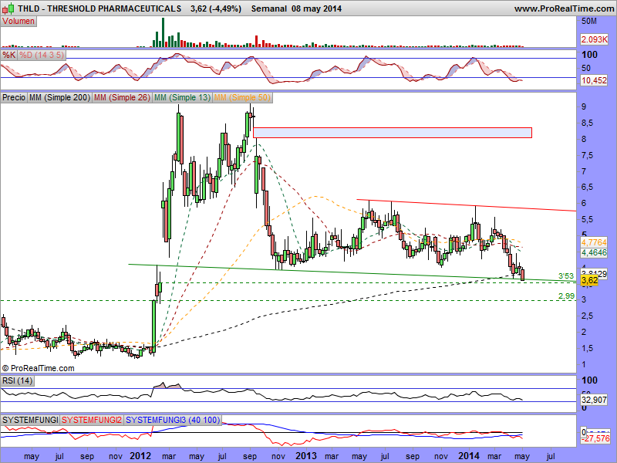Click the 50M volume axis label
The width and height of the screenshot is (617, 463).
(589, 22)
